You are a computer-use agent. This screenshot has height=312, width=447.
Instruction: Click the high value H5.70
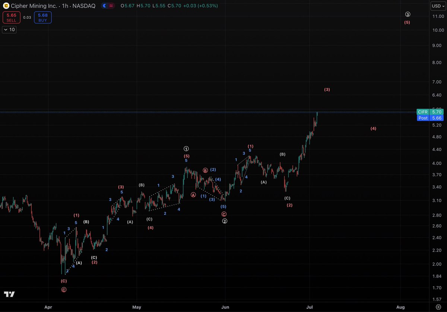143,6
